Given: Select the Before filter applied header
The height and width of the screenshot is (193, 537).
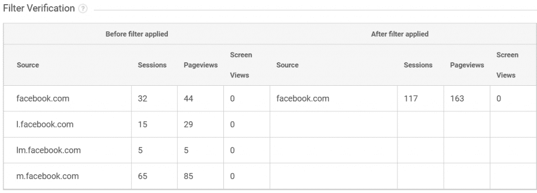Looking at the screenshot, I should click(x=137, y=34).
